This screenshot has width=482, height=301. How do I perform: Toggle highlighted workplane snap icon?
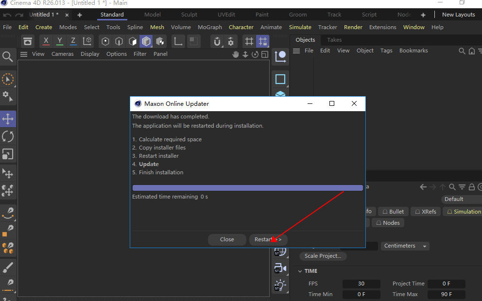click(263, 41)
